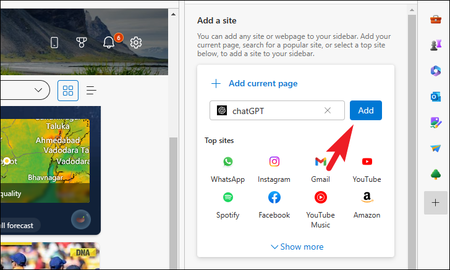Image resolution: width=450 pixels, height=270 pixels.
Task: Select Amazon from Top sites
Action: pyautogui.click(x=367, y=205)
